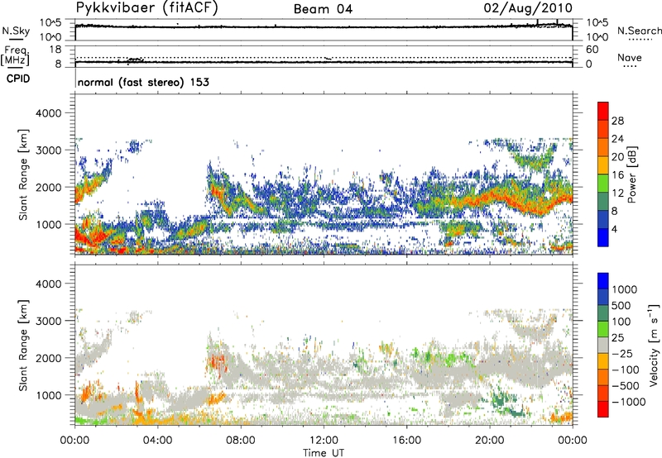Click the date "02/Aug/2010"
The image size is (662, 458).
528,8
